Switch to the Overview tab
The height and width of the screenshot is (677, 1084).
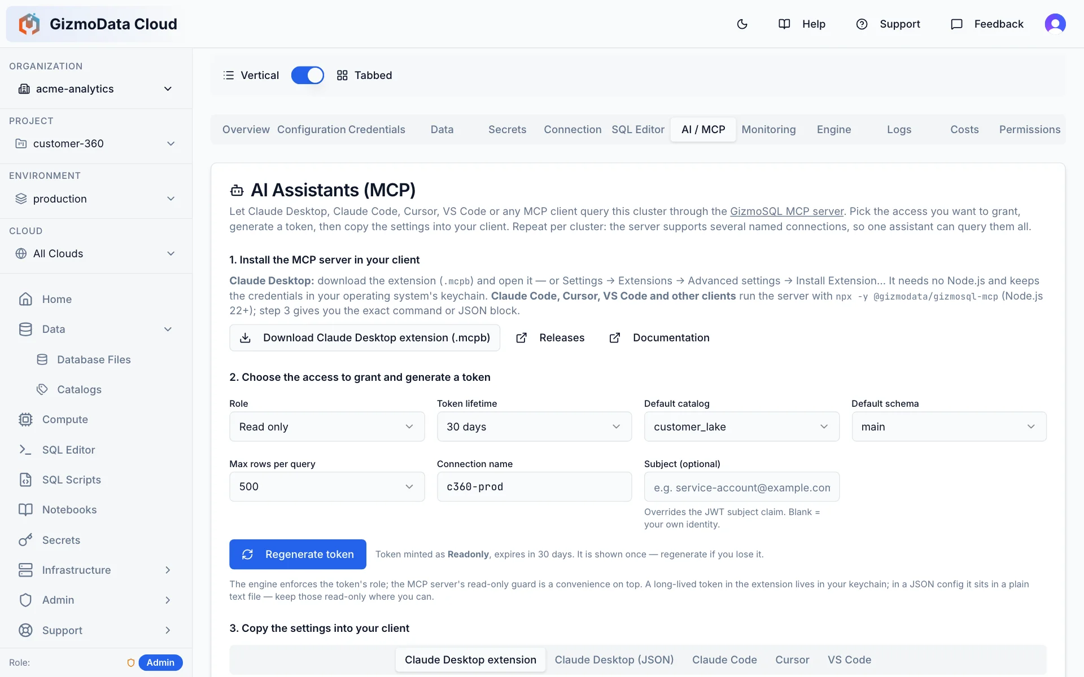246,129
